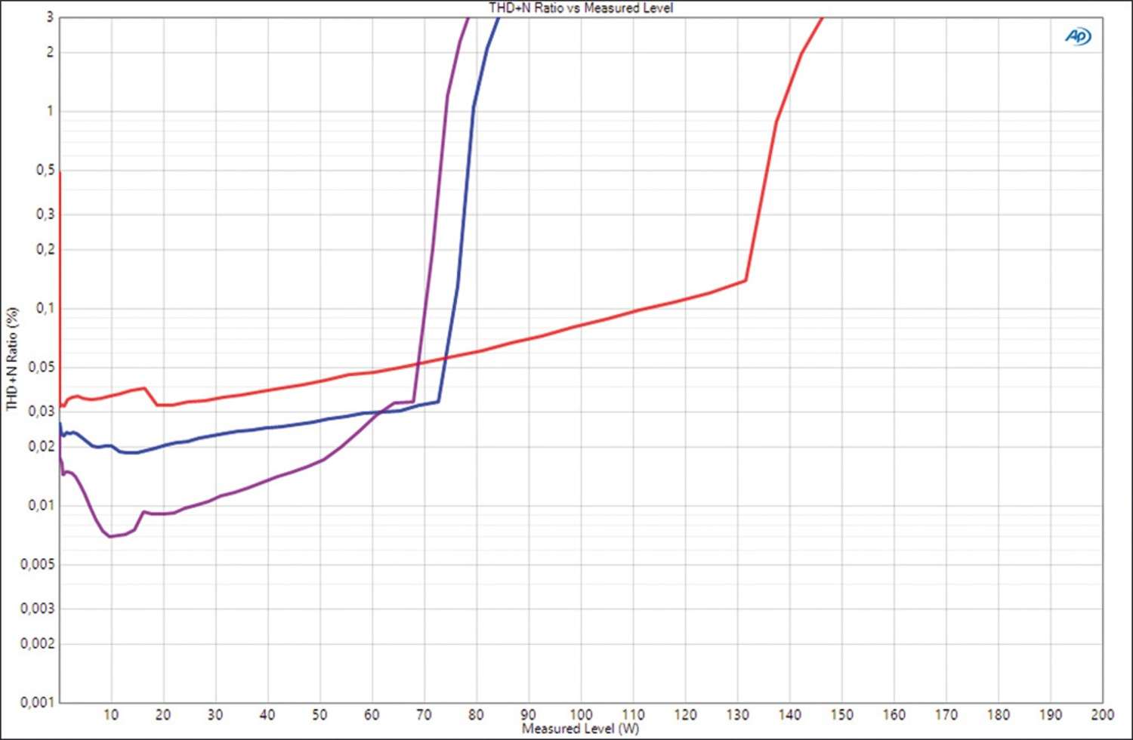This screenshot has width=1133, height=740.
Task: Click the x-axis value 140
Action: click(x=789, y=714)
